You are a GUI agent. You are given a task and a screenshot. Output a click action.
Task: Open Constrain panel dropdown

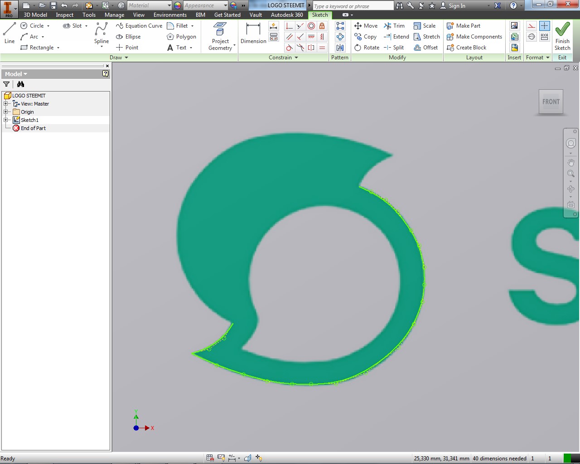click(x=283, y=58)
